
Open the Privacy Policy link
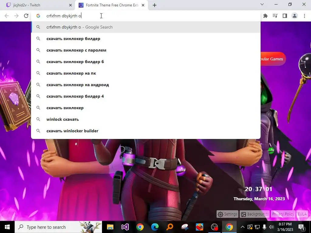point(283,214)
